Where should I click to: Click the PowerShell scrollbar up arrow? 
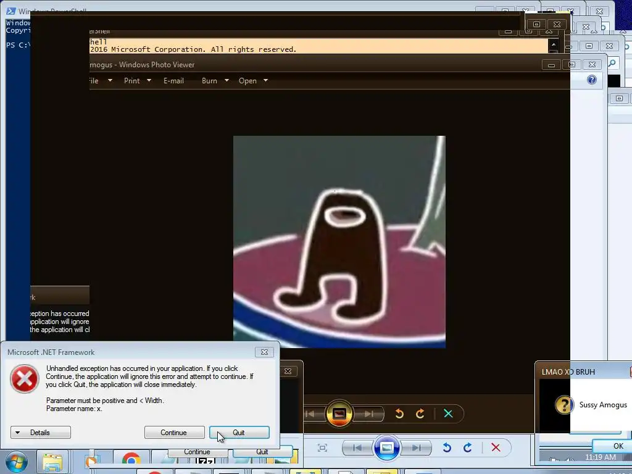pyautogui.click(x=554, y=44)
